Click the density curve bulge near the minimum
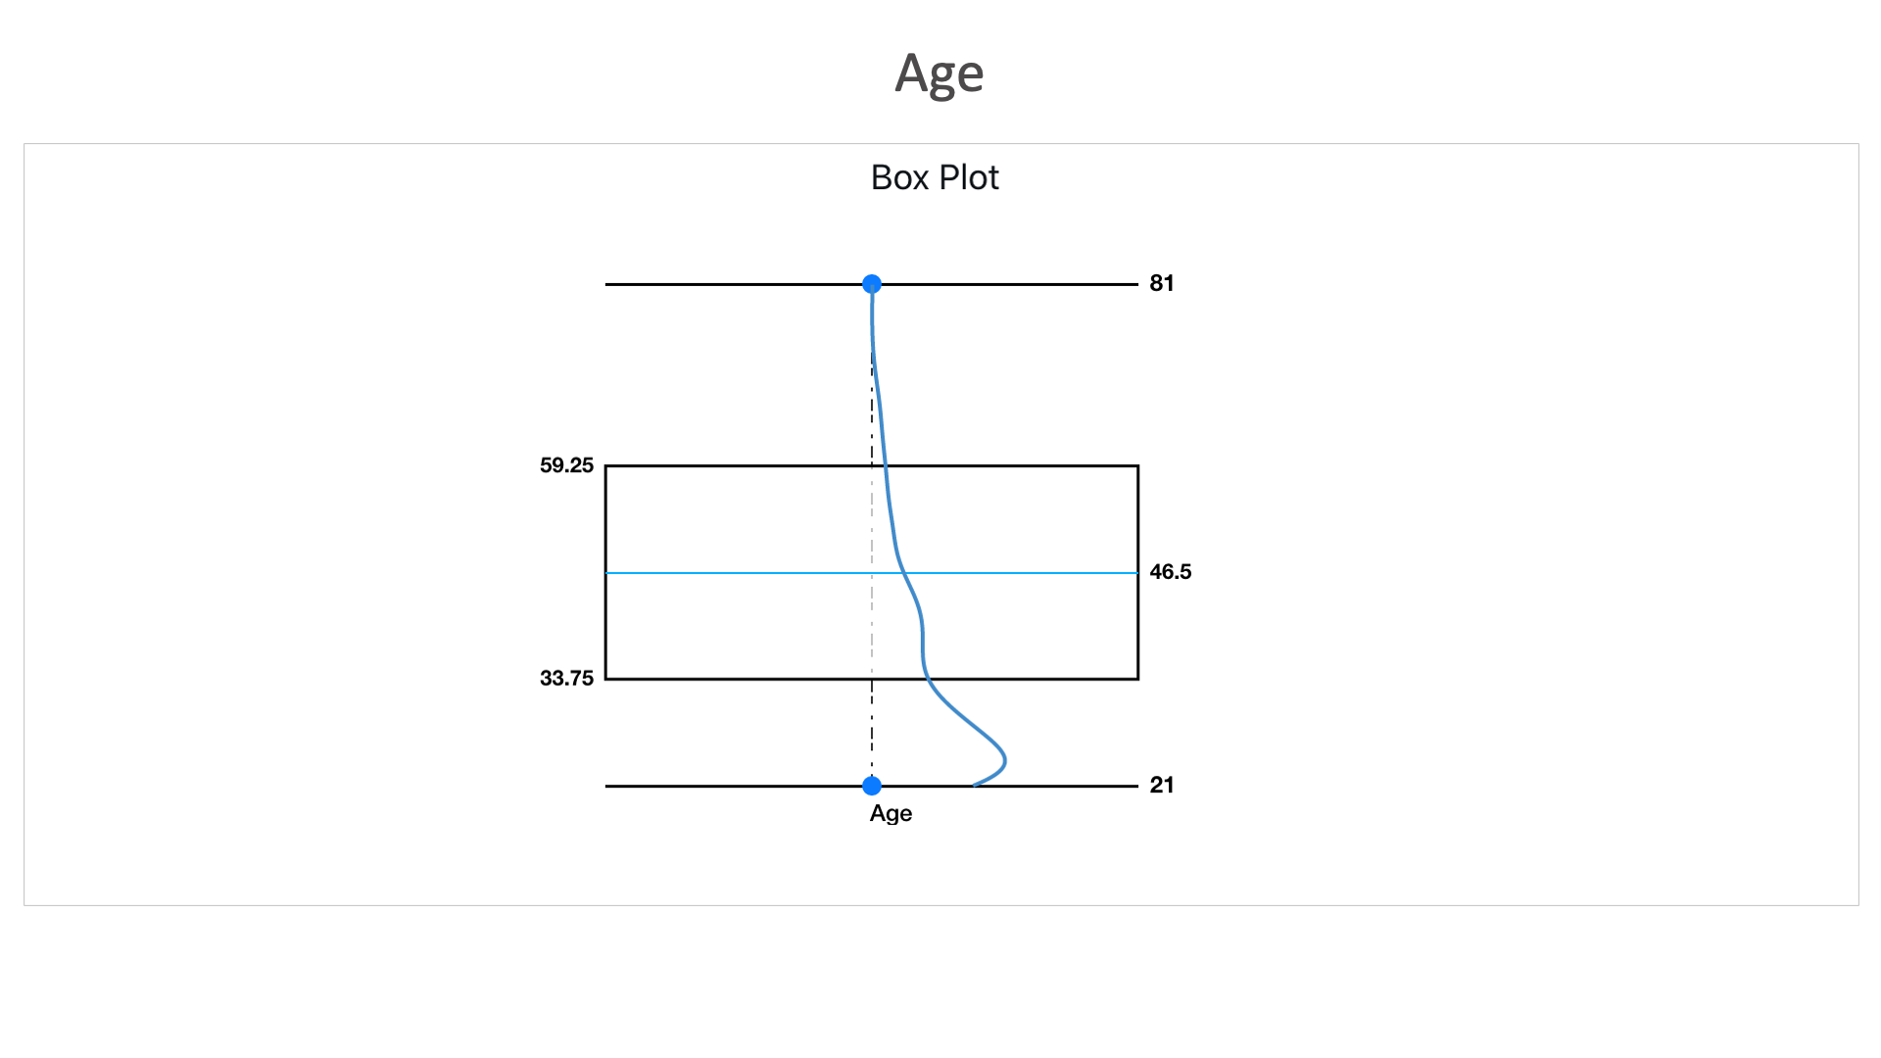The width and height of the screenshot is (1881, 1058). (1003, 759)
